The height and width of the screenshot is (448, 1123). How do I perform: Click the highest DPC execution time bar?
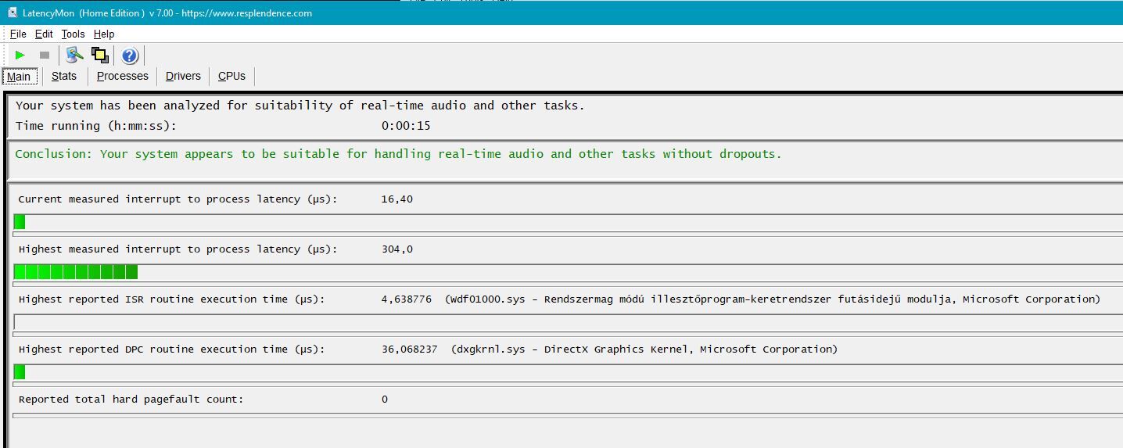(x=569, y=372)
